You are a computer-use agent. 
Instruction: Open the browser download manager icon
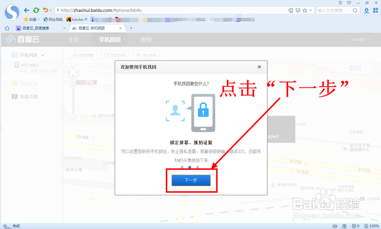(366, 10)
